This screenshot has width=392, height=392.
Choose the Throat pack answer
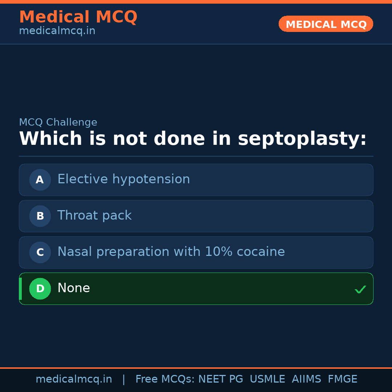[x=94, y=216]
